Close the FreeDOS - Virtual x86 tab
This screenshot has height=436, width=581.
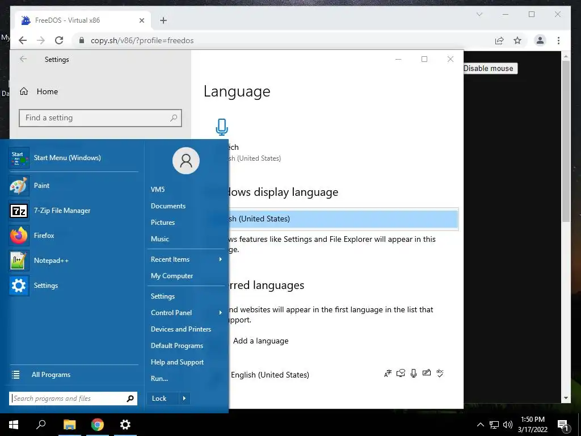pos(141,20)
